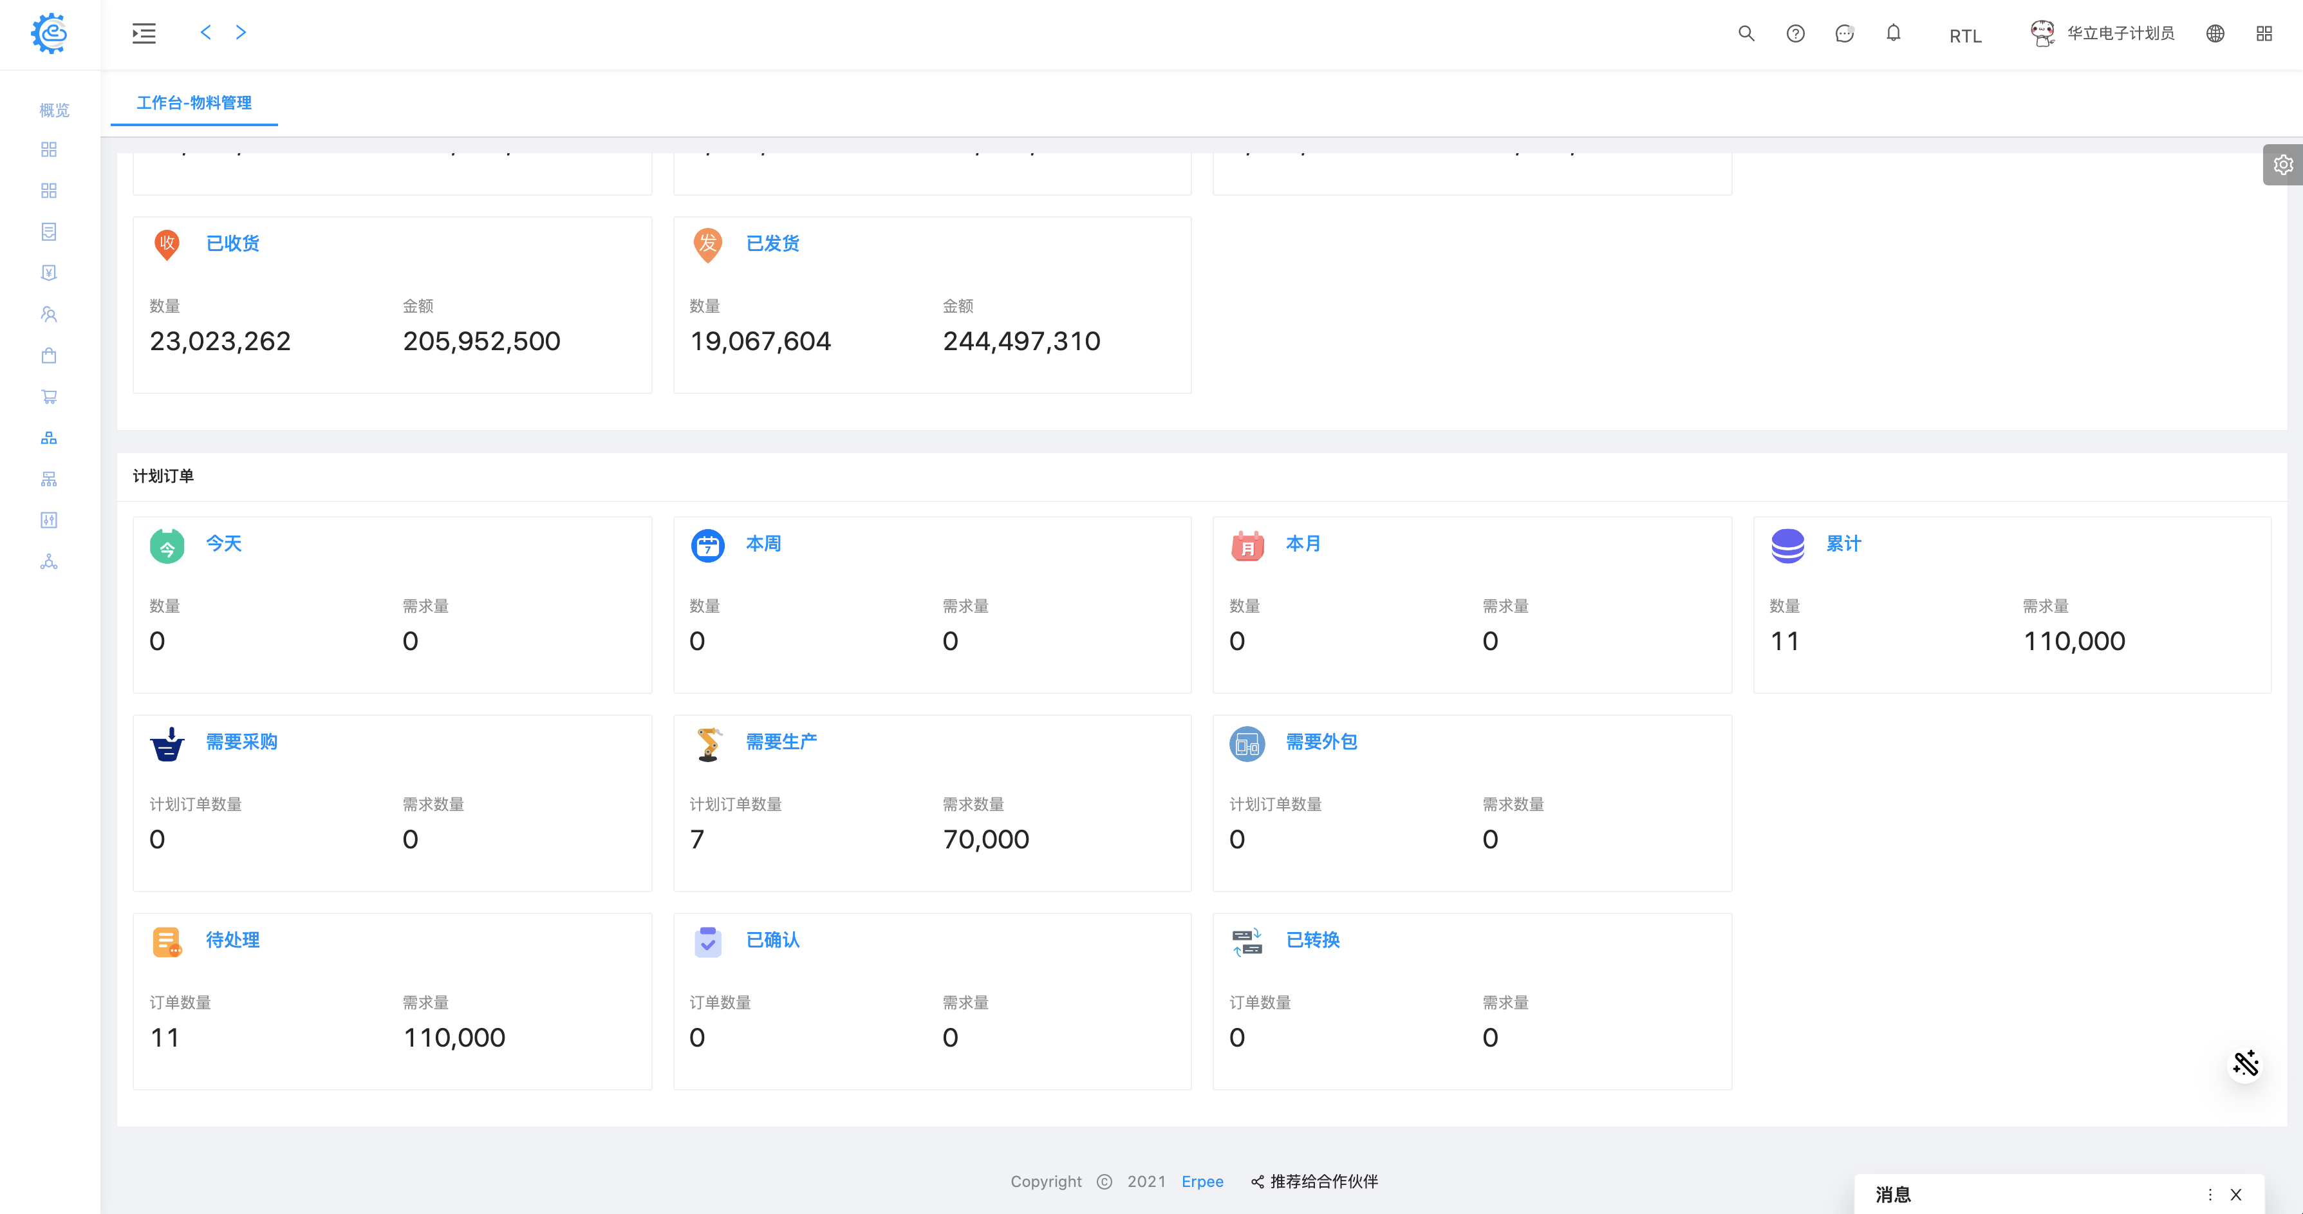Toggle RTL layout direction
The width and height of the screenshot is (2303, 1214).
[1965, 36]
